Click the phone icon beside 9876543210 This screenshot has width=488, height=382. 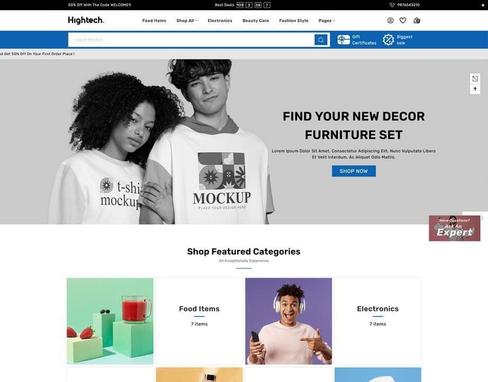(392, 5)
